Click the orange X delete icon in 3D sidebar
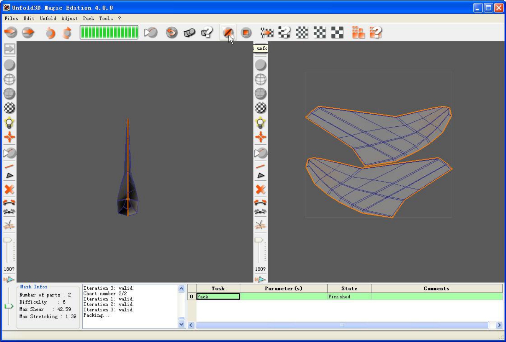 tap(10, 190)
